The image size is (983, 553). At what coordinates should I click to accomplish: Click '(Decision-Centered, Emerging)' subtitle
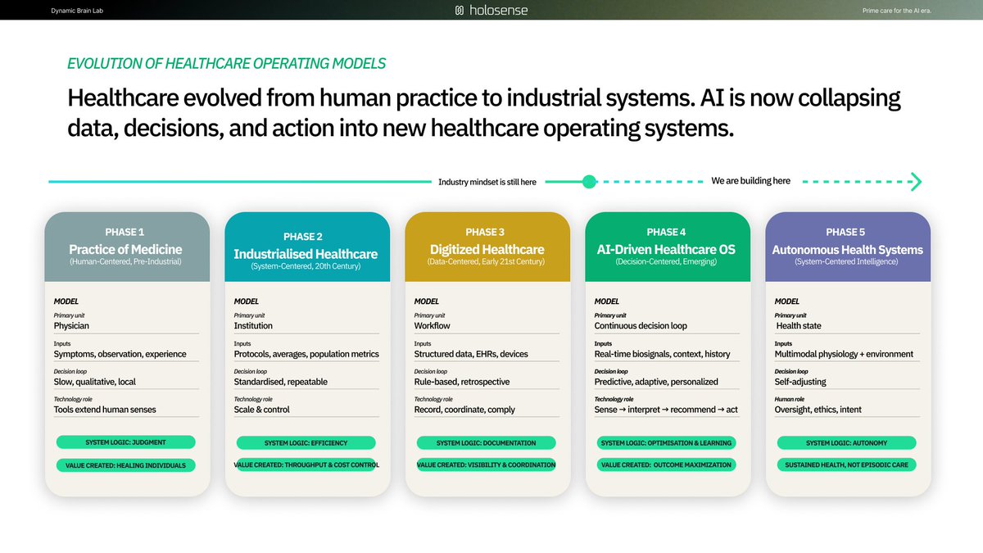coord(668,262)
